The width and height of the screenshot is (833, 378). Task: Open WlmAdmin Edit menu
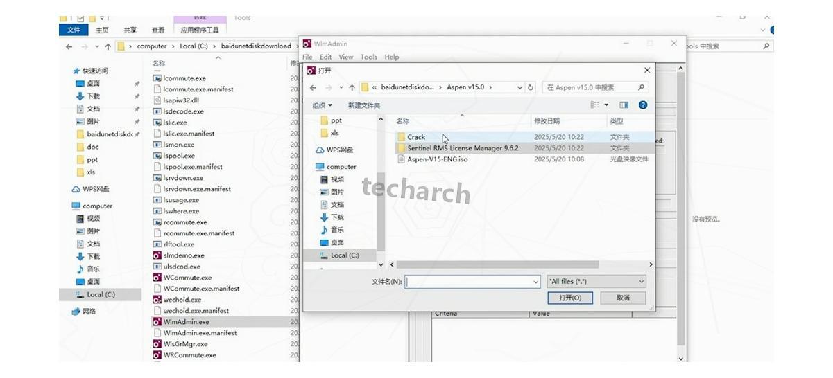pyautogui.click(x=325, y=57)
